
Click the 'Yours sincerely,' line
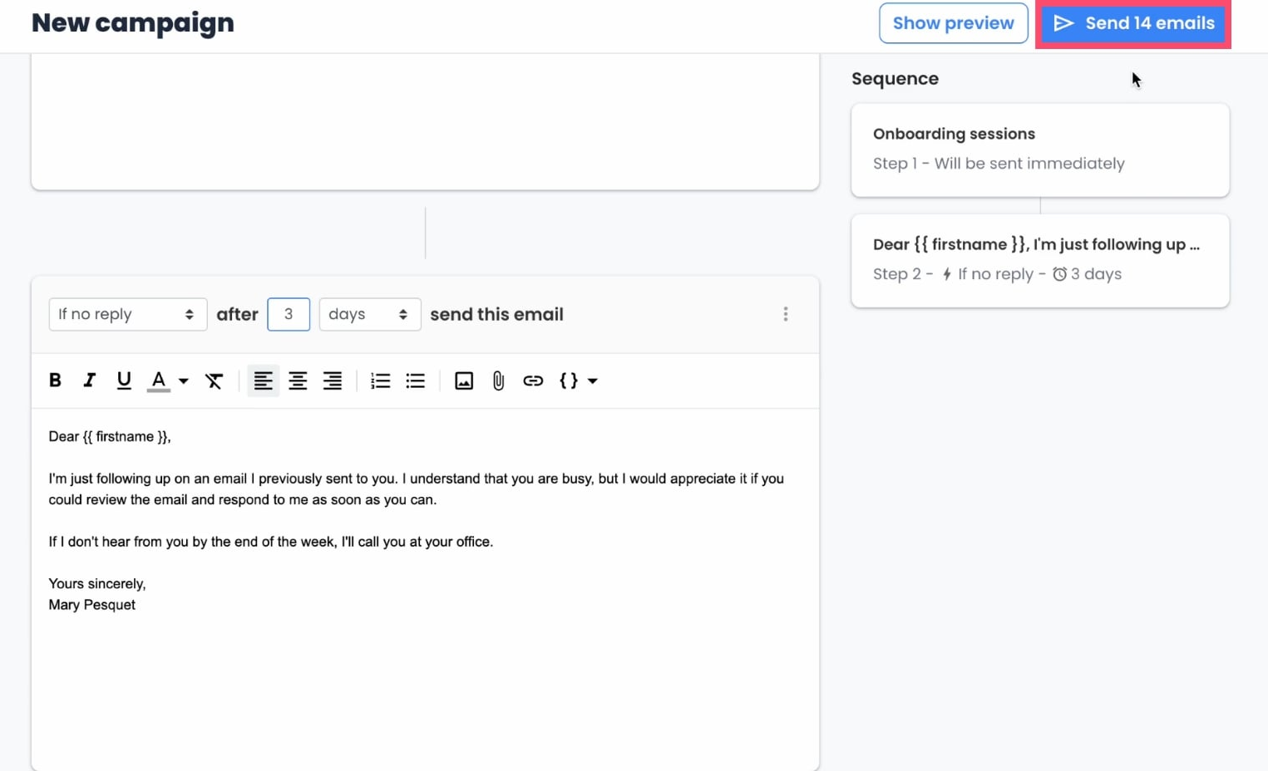point(97,584)
